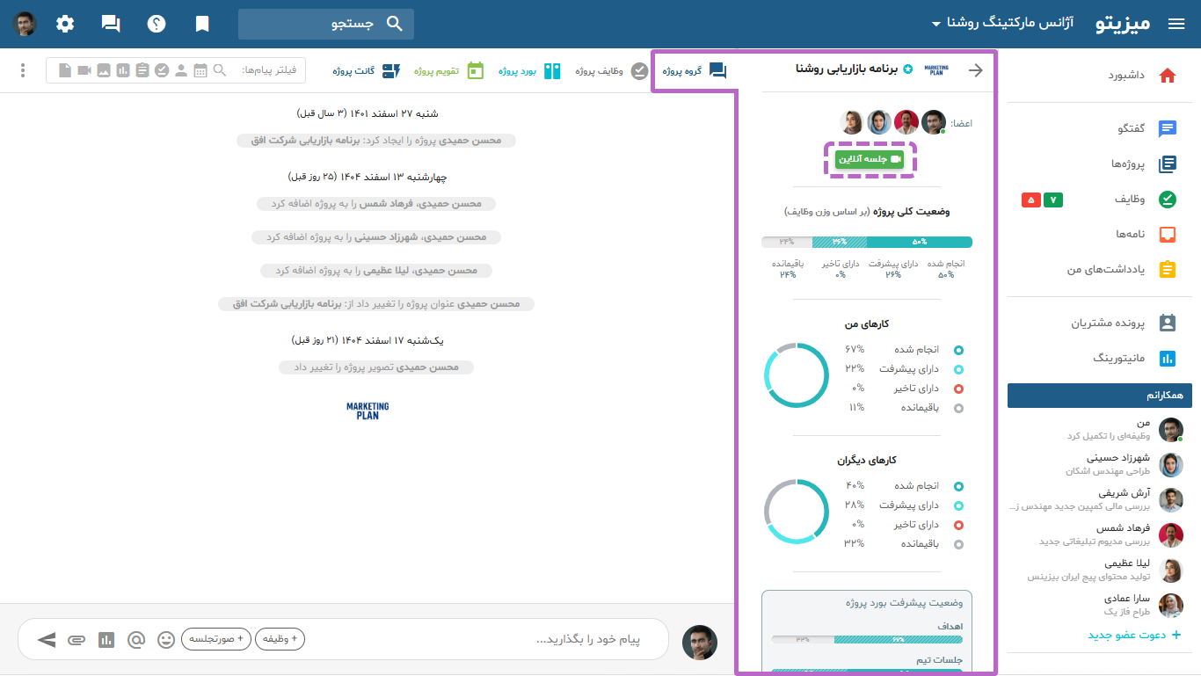
Task: Attach a file with paperclip icon
Action: (x=76, y=640)
